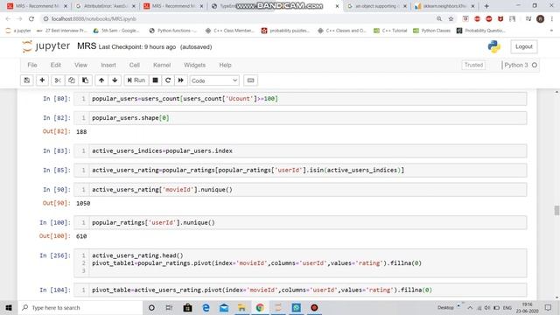Open the Edit menu
Image resolution: width=560 pixels, height=315 pixels.
[x=56, y=65]
